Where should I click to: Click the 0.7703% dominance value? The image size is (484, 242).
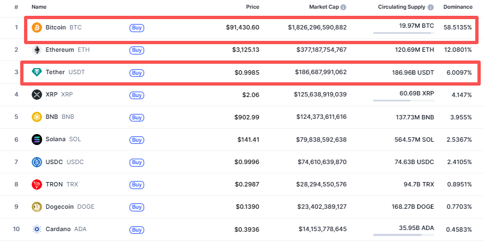(459, 207)
